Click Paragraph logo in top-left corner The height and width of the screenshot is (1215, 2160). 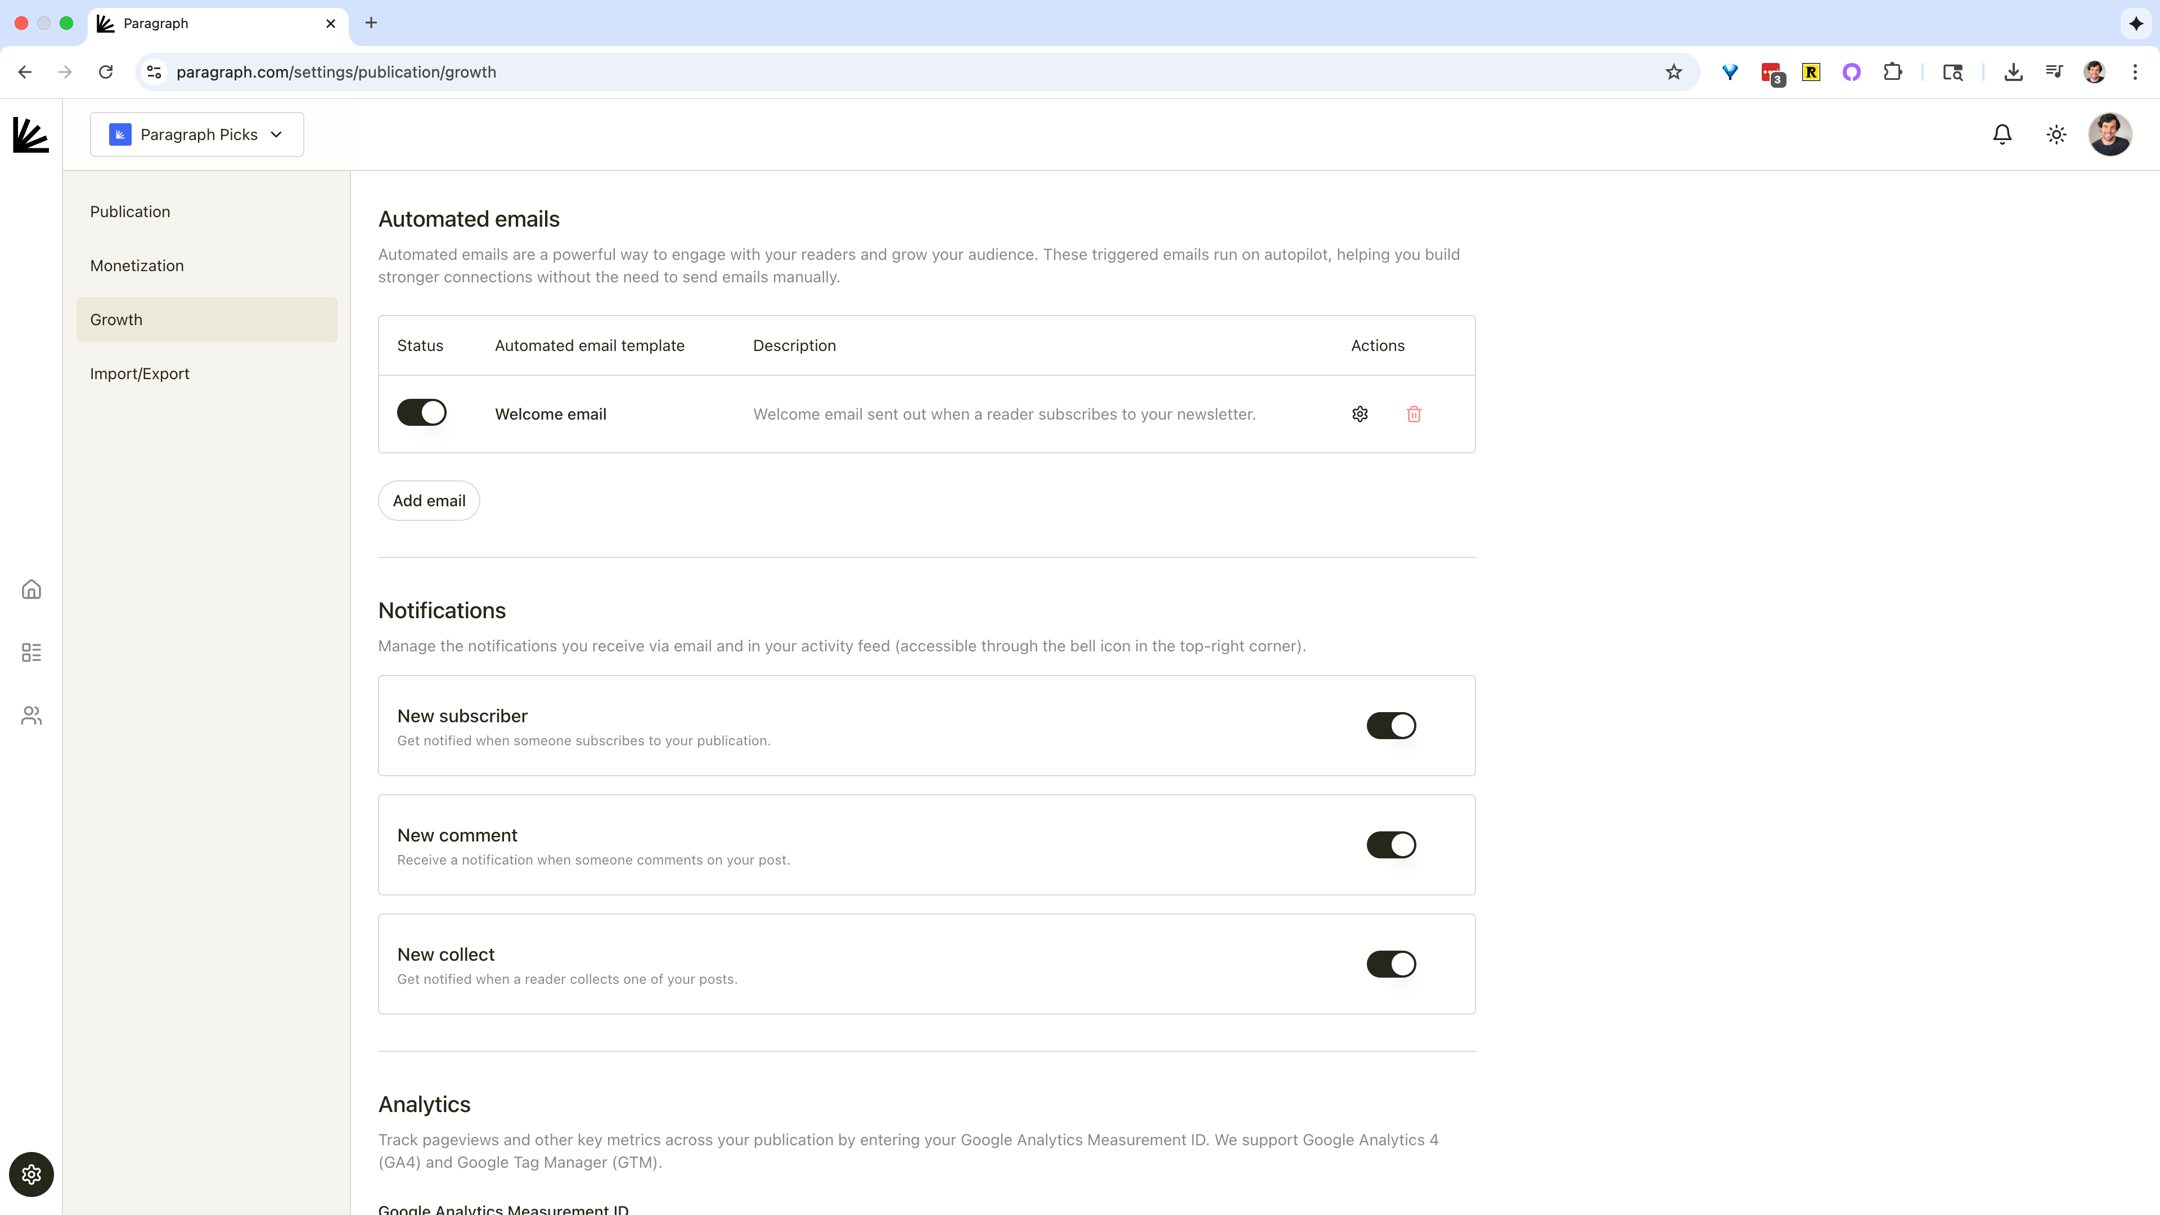click(31, 135)
